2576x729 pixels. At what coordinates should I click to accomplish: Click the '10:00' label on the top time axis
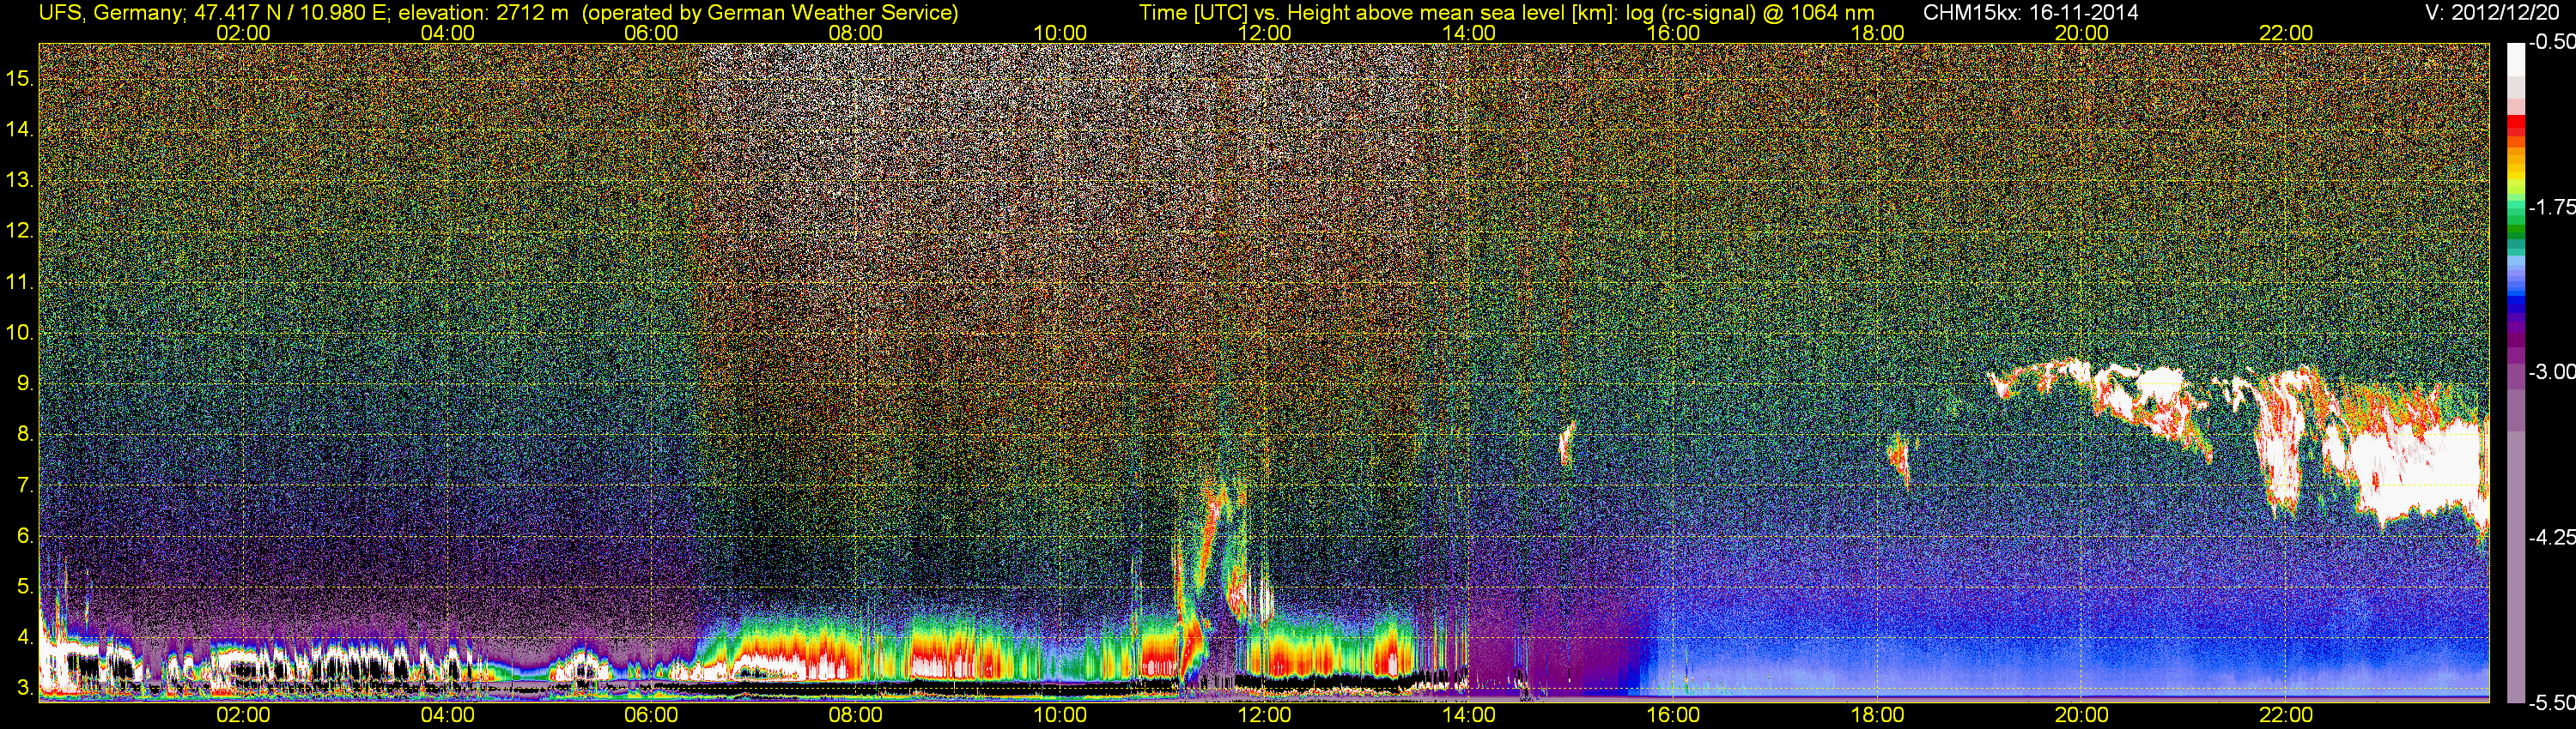pyautogui.click(x=1060, y=33)
